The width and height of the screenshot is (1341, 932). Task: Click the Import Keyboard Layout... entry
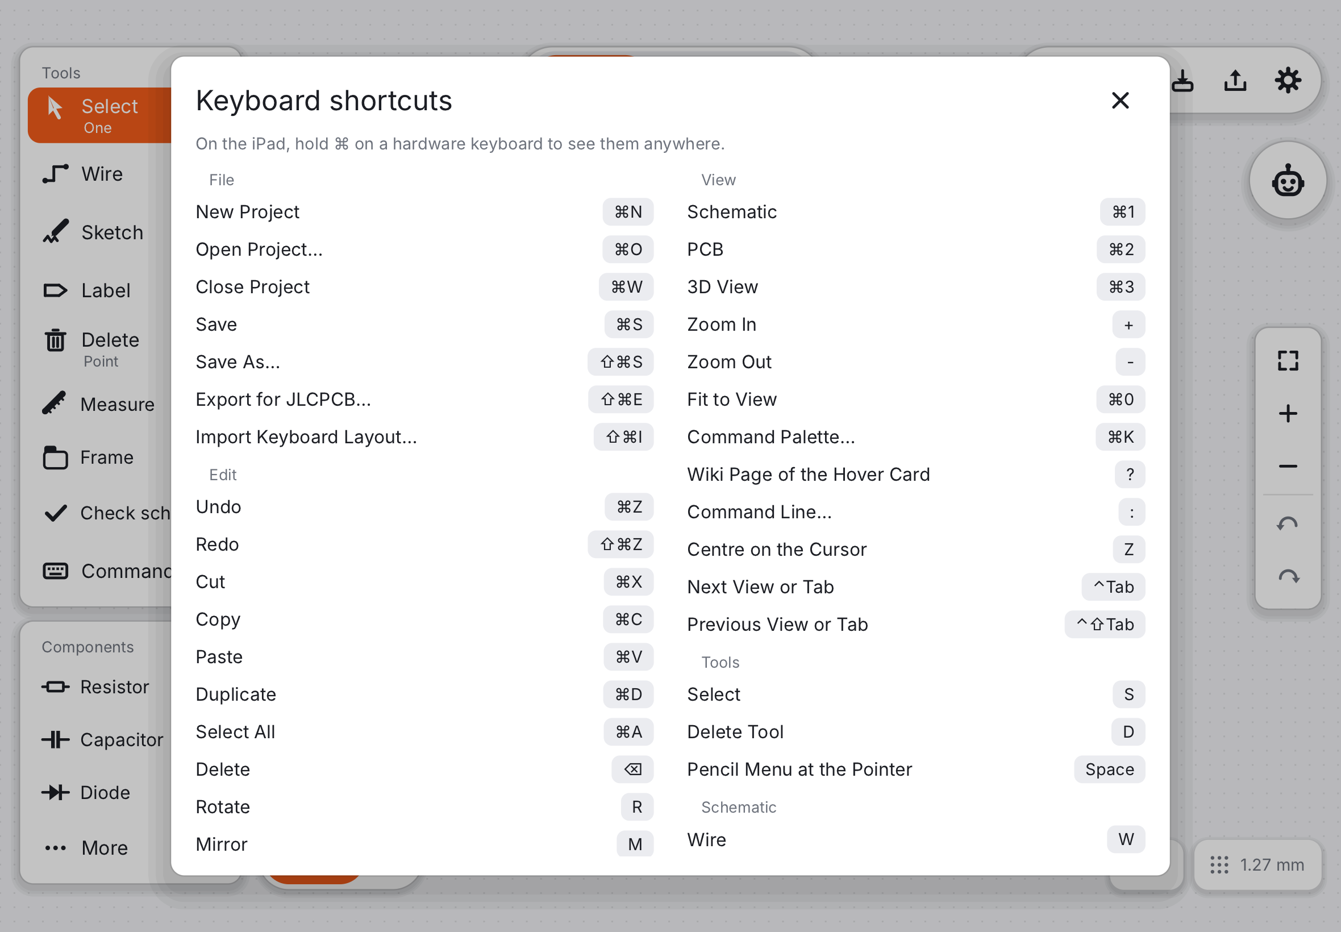(x=424, y=437)
